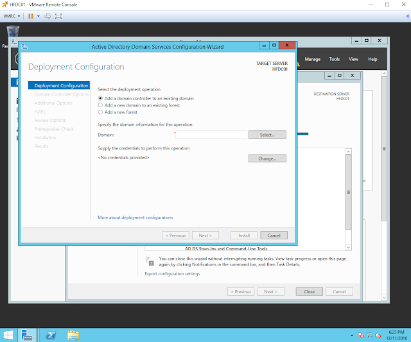The image size is (411, 342).
Task: Close the AD DS Configuration Wizard window
Action: coord(287,46)
